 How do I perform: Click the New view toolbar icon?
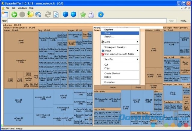pyautogui.click(x=5, y=14)
